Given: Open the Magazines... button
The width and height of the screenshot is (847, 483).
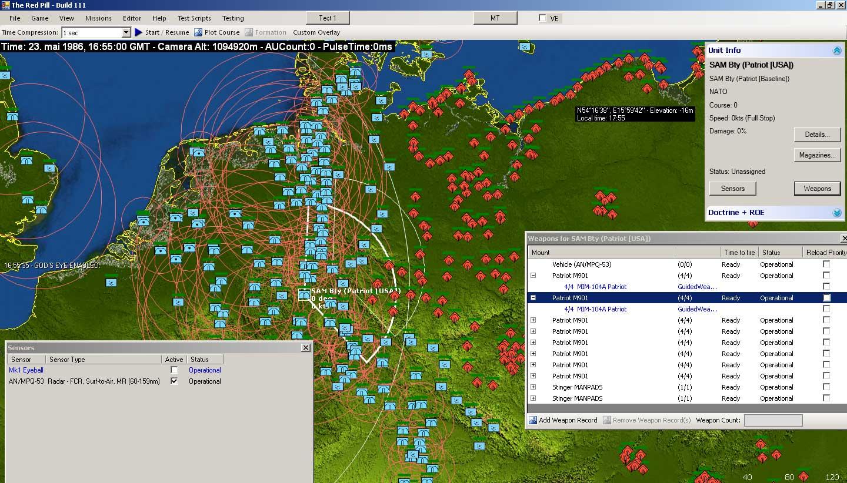Looking at the screenshot, I should tap(817, 155).
